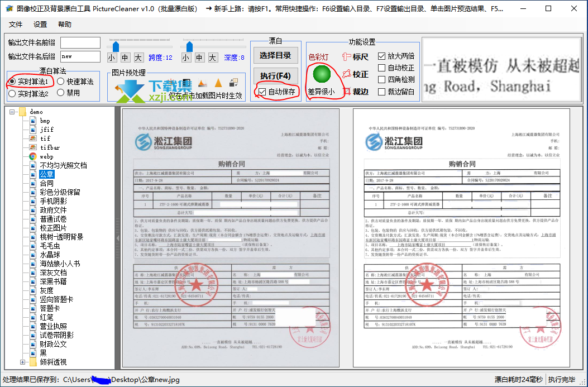The image size is (588, 387).
Task: Click the file icon beside bmp
Action: [x=33, y=121]
